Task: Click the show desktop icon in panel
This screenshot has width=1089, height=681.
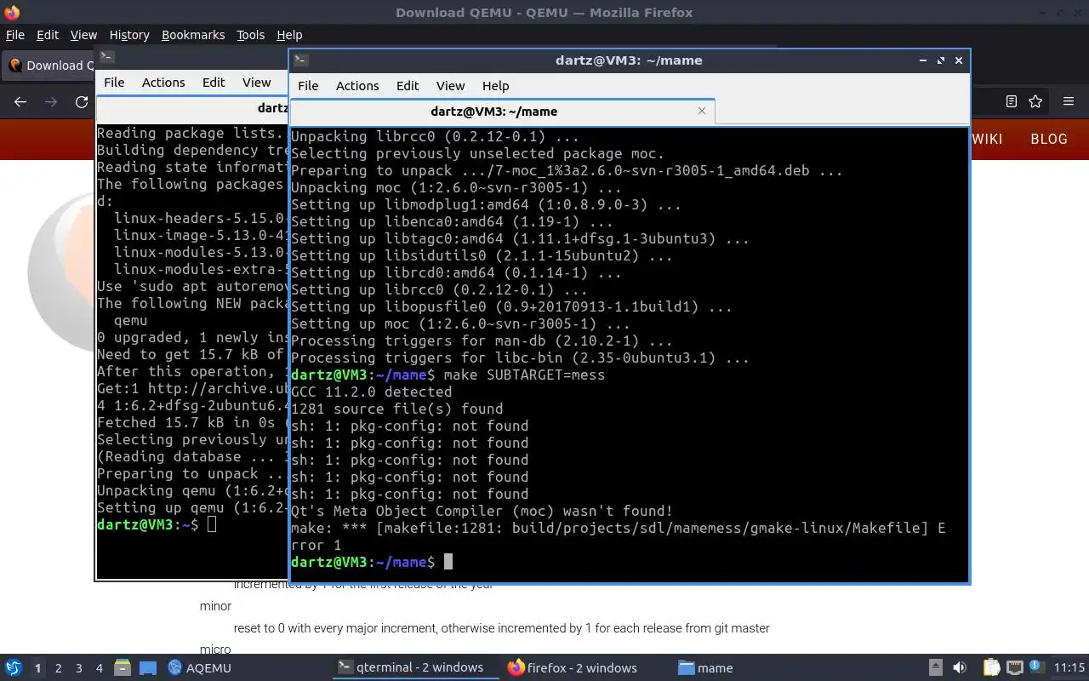Action: click(148, 667)
